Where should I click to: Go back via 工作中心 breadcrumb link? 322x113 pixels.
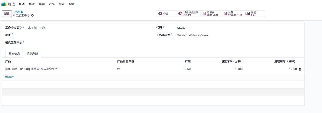(x=18, y=12)
